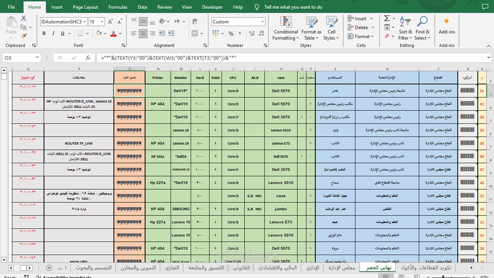Image resolution: width=494 pixels, height=278 pixels.
Task: Click the Merge & Center icon
Action: (195, 34)
